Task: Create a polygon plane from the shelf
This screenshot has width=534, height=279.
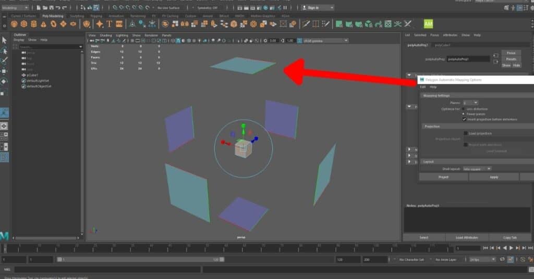Action: click(x=63, y=24)
